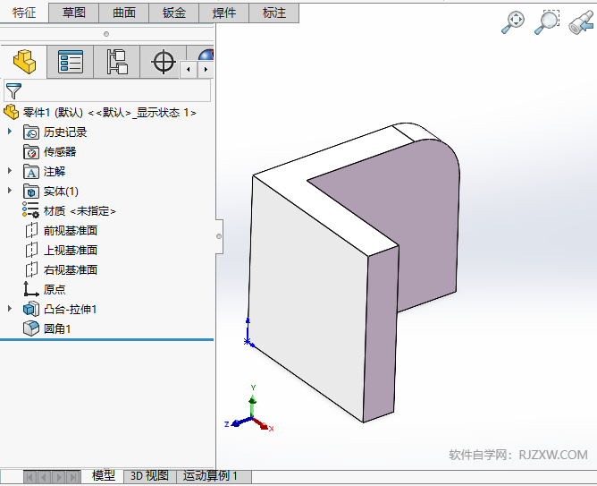Select the 3D 视图 bottom tab
The image size is (597, 486).
coord(149,476)
